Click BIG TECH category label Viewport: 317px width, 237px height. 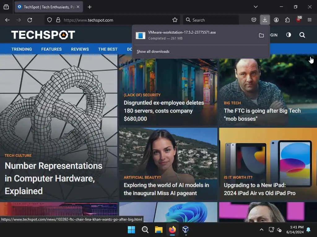(x=232, y=103)
